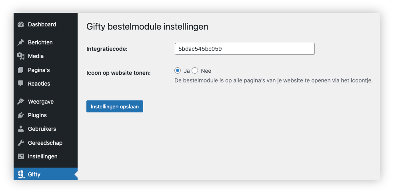Click the Instellingen sliders icon
Screen dimensions: 394x192
pos(21,156)
